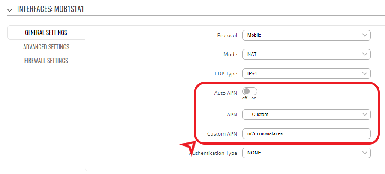Click the PDP Type field label
The height and width of the screenshot is (174, 385).
point(226,74)
